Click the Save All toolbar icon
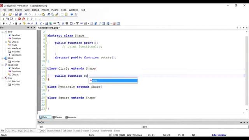 pyautogui.click(x=20, y=14)
